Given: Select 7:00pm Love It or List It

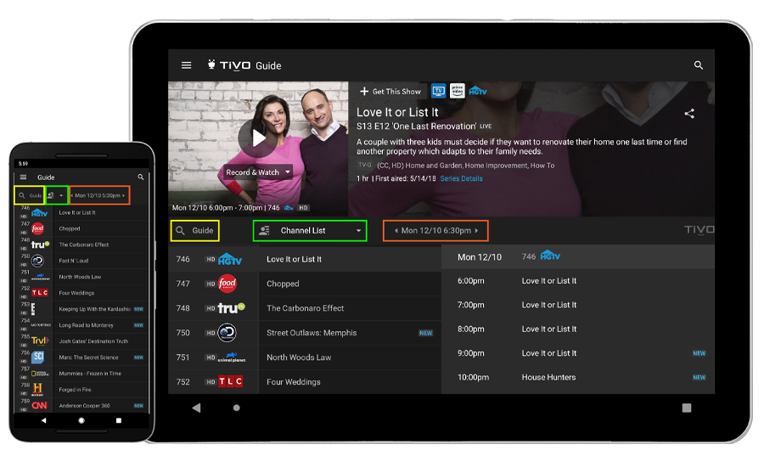Looking at the screenshot, I should pos(578,305).
